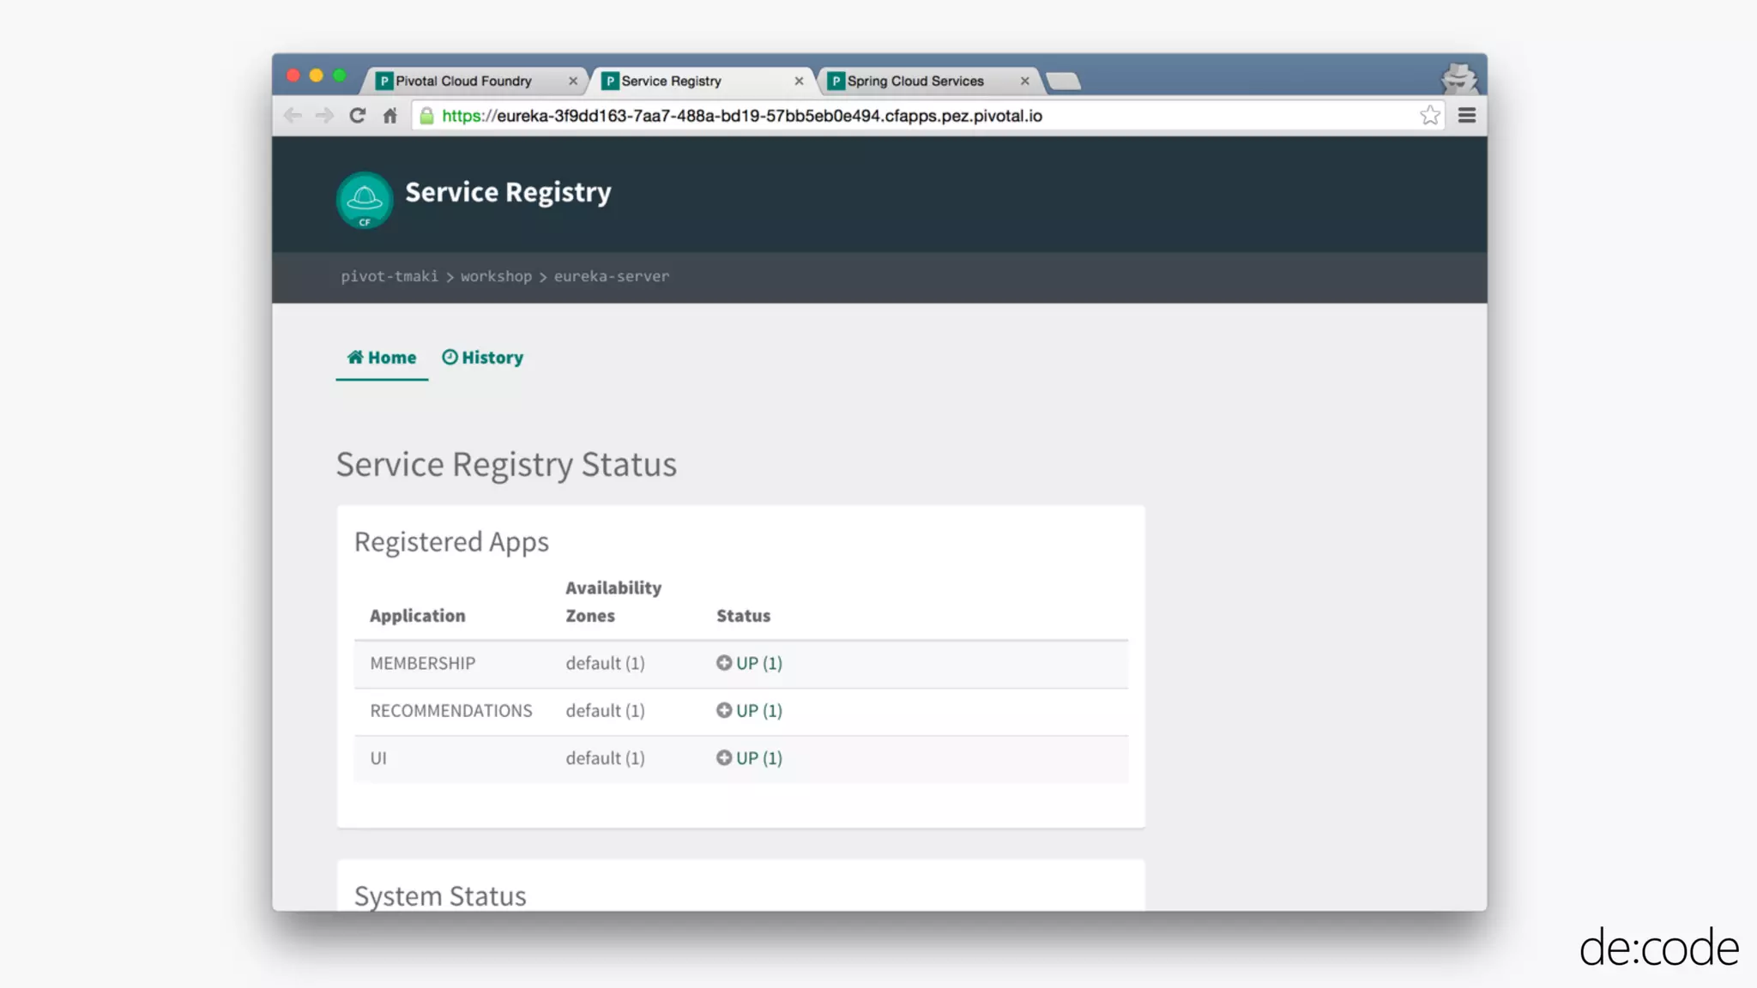
Task: Expand MEMBERSHIP UP (1) status
Action: pyautogui.click(x=749, y=663)
